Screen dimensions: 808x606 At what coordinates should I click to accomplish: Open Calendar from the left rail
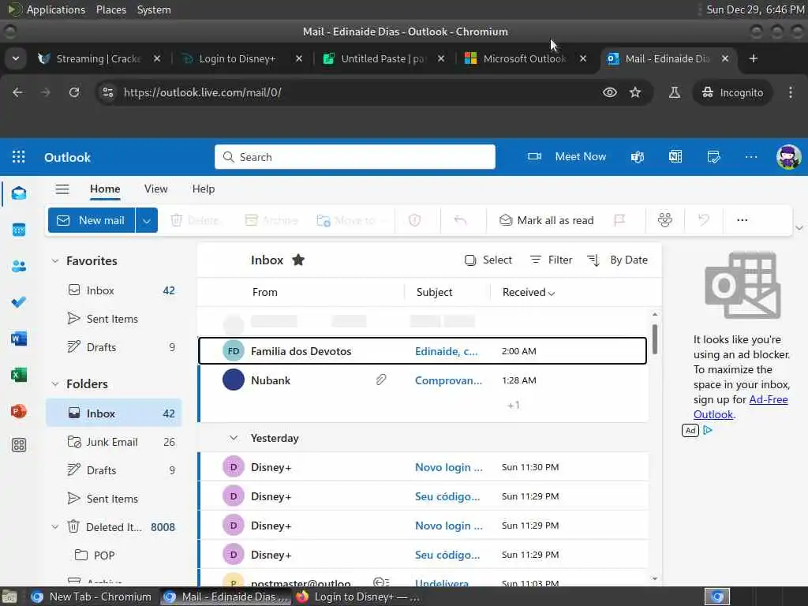(19, 230)
